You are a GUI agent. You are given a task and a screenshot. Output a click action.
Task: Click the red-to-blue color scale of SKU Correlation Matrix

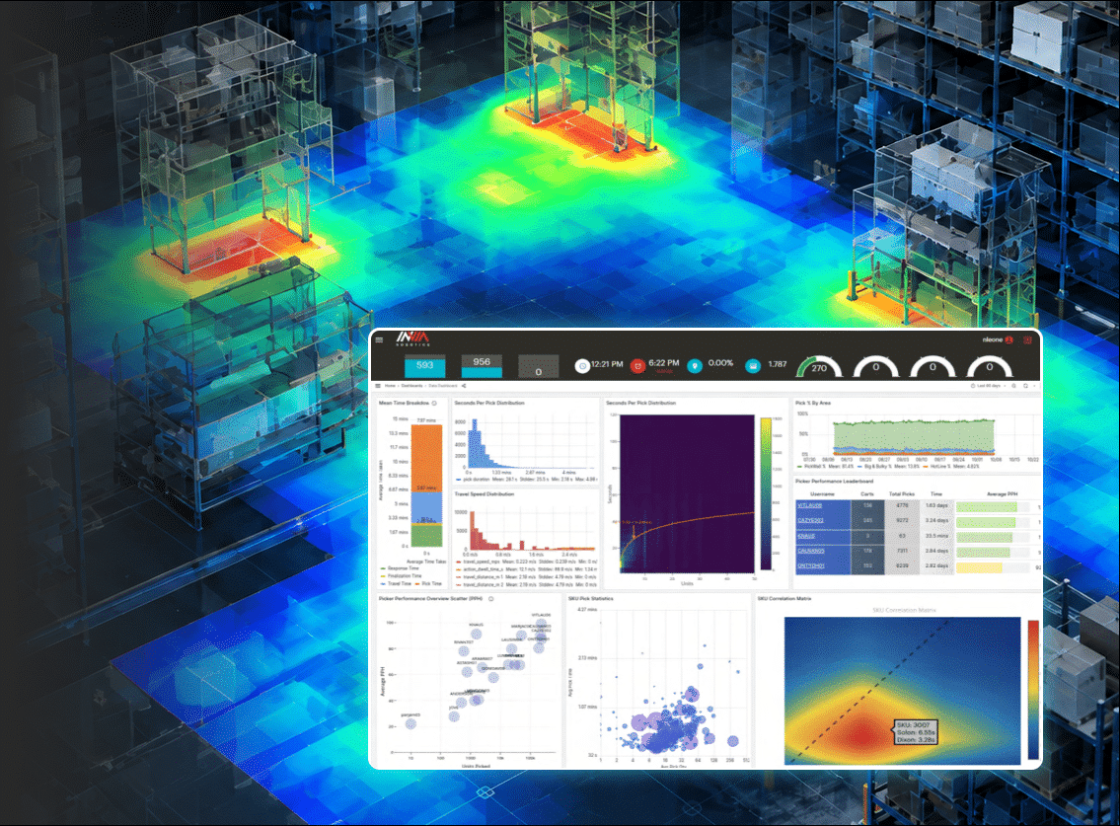click(x=1033, y=690)
